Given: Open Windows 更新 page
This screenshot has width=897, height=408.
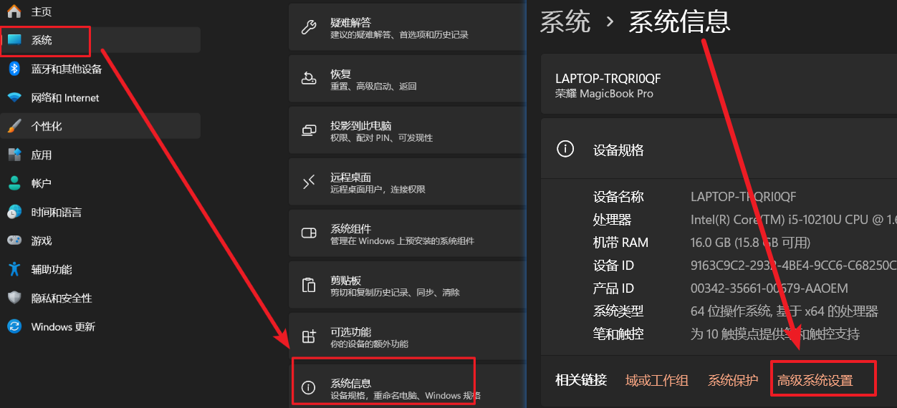Looking at the screenshot, I should (100, 326).
